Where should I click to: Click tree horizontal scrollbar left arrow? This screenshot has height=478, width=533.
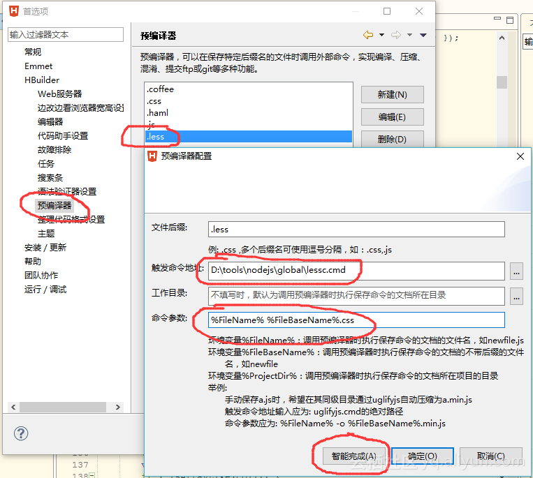(13, 407)
